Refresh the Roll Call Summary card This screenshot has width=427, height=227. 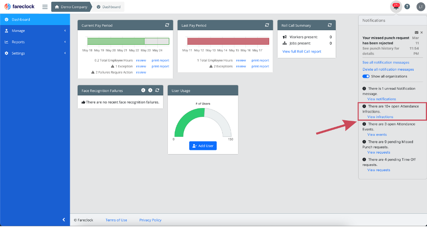click(x=330, y=25)
